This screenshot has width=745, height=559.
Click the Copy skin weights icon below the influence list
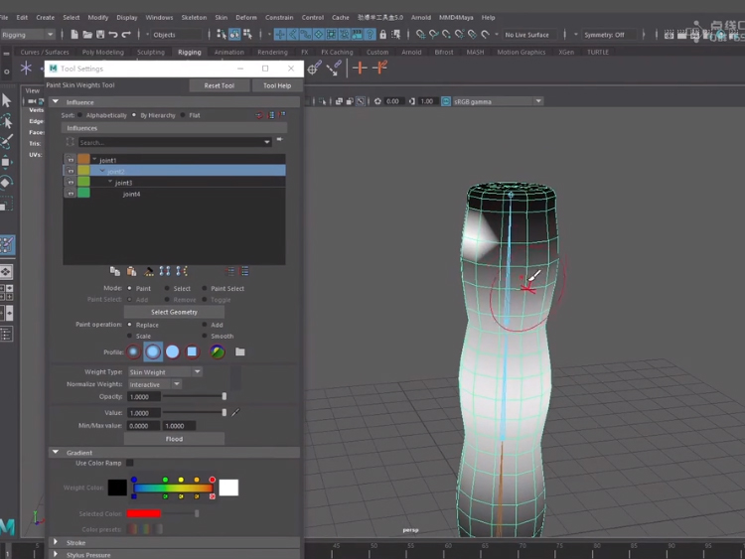pos(115,271)
